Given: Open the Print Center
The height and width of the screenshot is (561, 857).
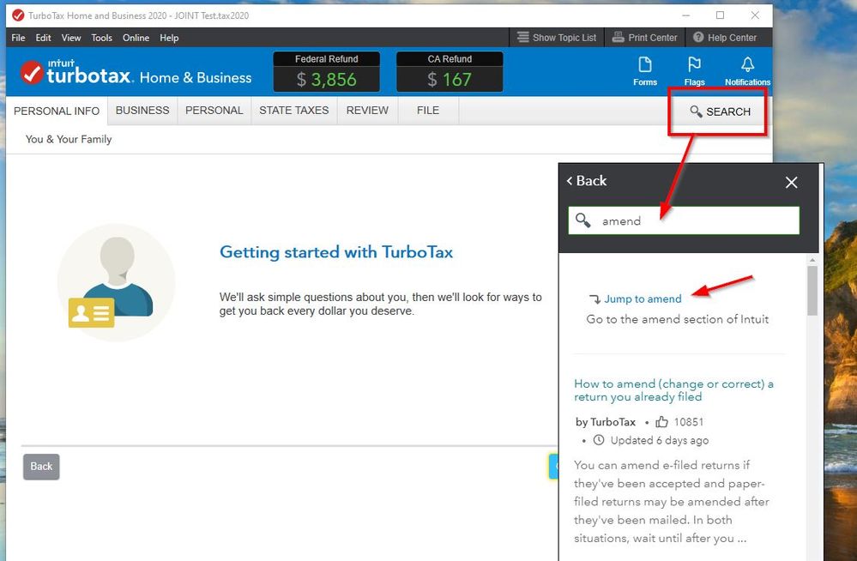Looking at the screenshot, I should [x=644, y=37].
